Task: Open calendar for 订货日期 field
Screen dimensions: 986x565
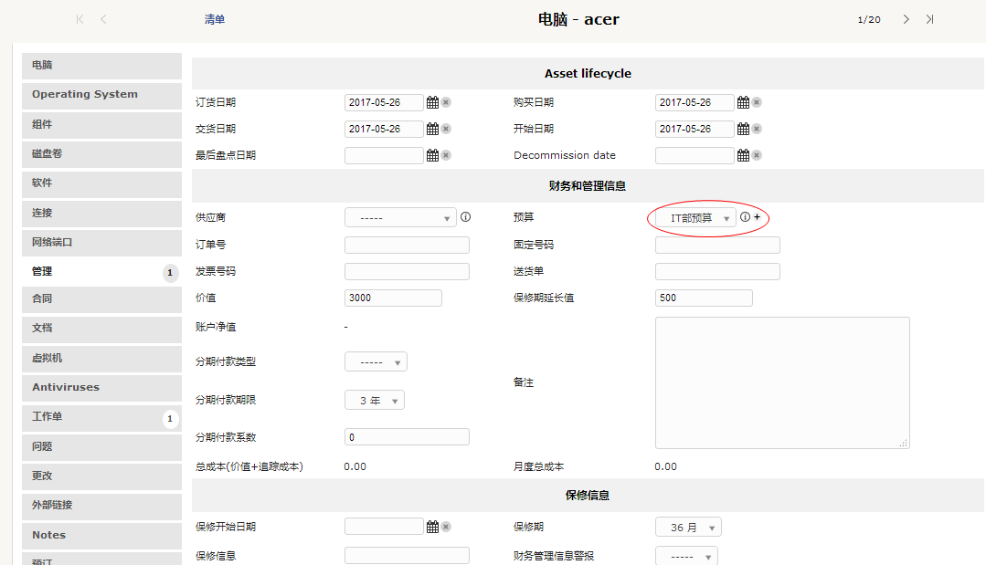Action: point(432,102)
